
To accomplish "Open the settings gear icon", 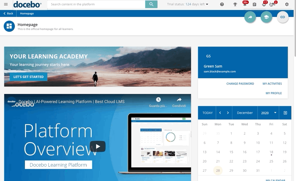I will tap(287, 4).
